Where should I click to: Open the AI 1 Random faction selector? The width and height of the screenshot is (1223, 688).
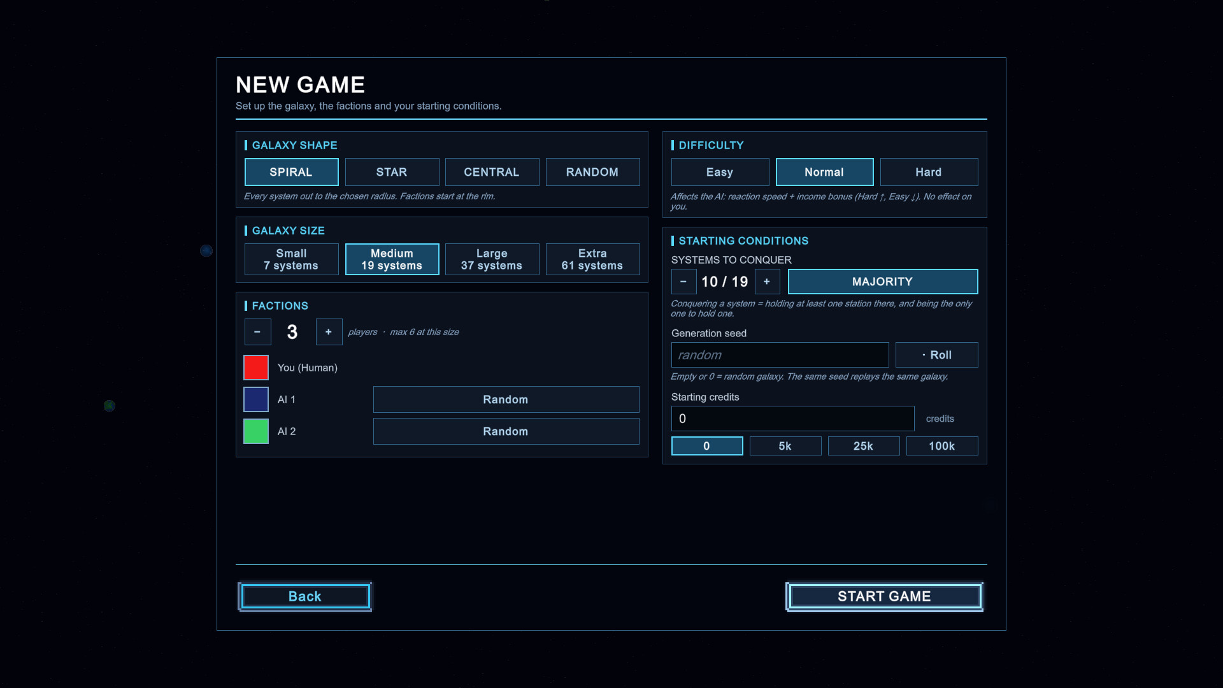tap(506, 399)
